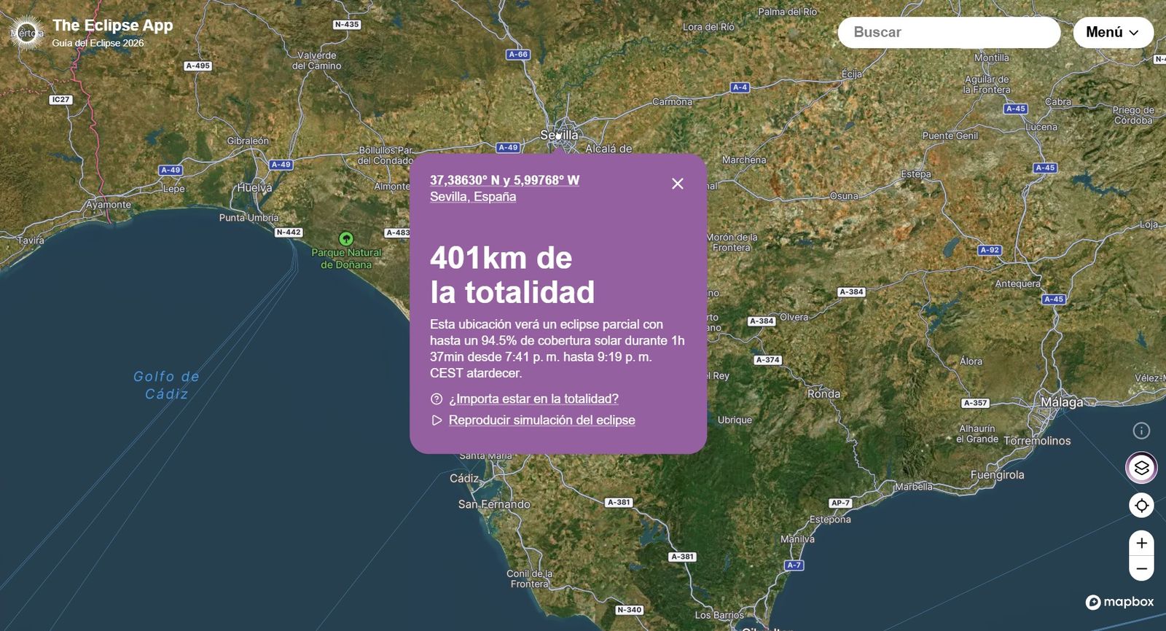Screen dimensions: 1166x631
Task: Click the play icon beside Reproducir simulación
Action: click(437, 420)
